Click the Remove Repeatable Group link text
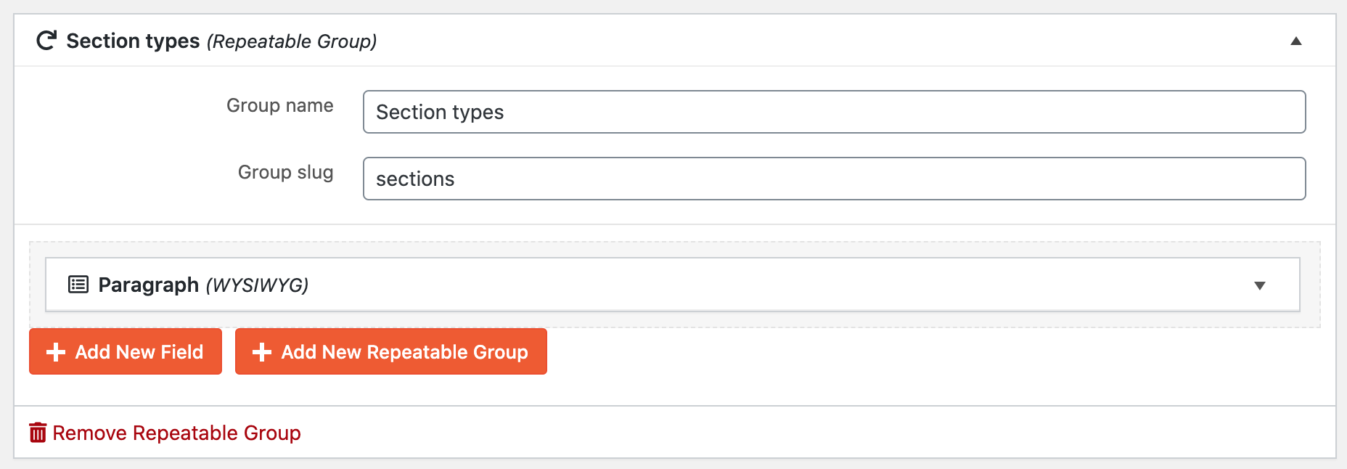1347x469 pixels. click(177, 433)
